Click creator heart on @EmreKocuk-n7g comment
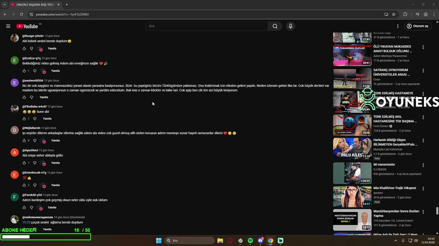Screen dimensions: 439x246 [x=43, y=186]
